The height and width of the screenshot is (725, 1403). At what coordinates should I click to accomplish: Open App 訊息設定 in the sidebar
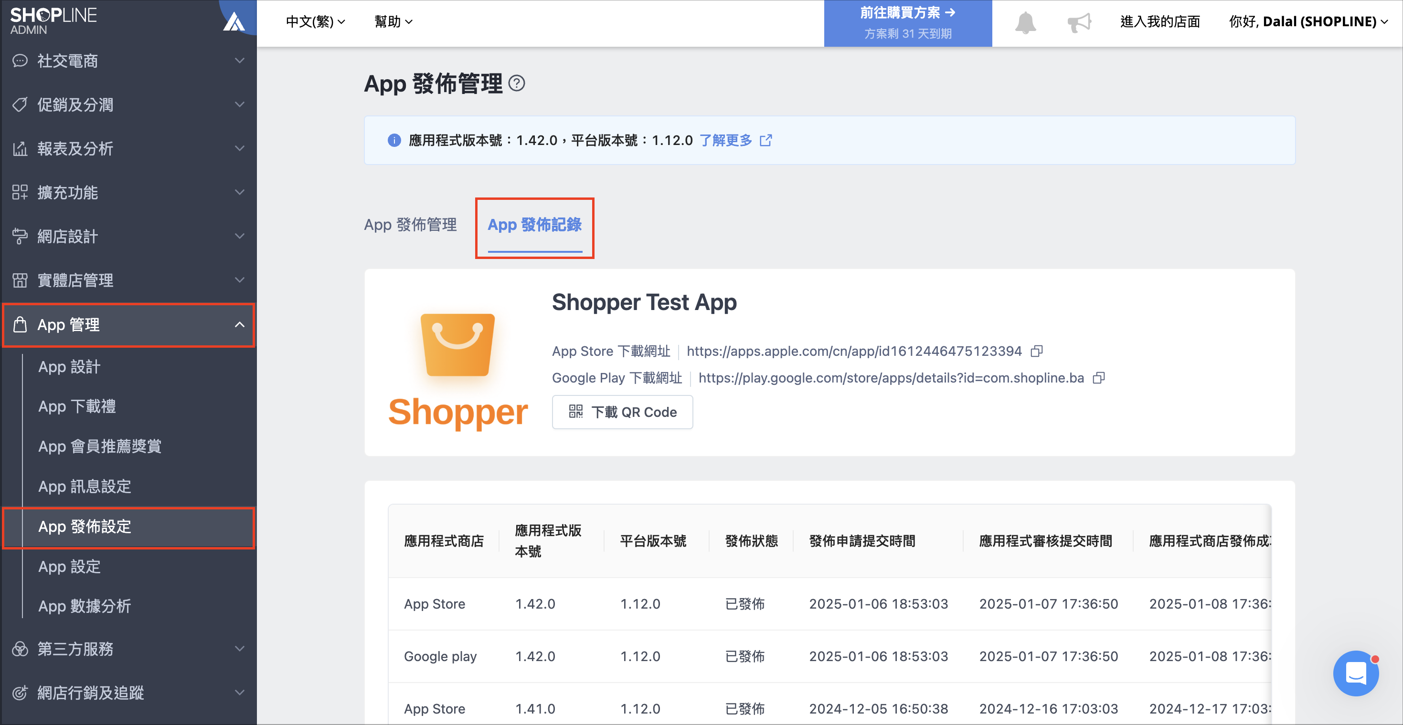[x=85, y=486]
